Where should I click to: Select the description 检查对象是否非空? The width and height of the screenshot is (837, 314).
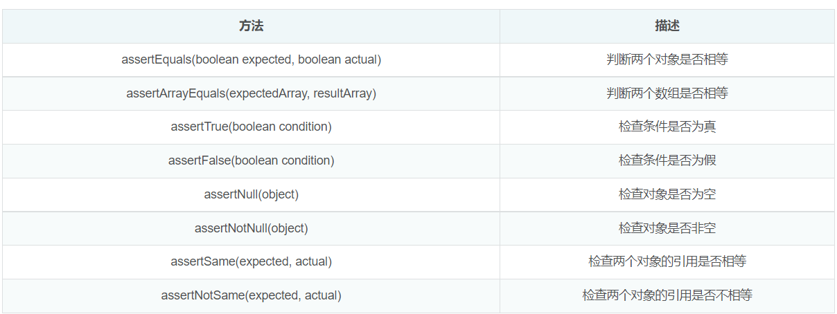click(667, 228)
